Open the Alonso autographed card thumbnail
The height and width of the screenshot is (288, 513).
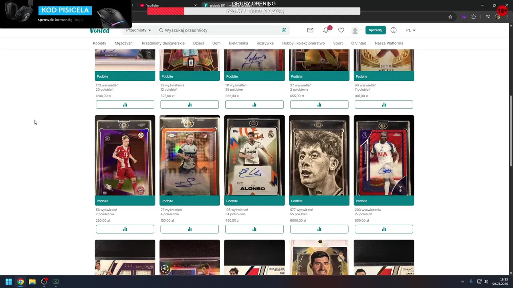click(254, 155)
